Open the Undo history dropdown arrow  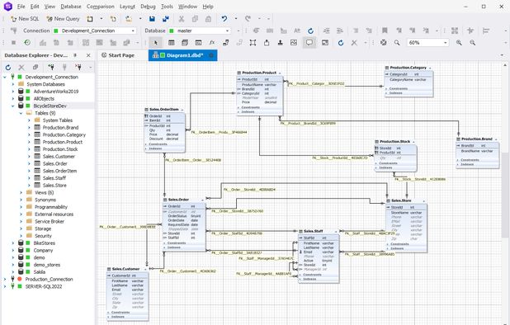click(x=236, y=19)
